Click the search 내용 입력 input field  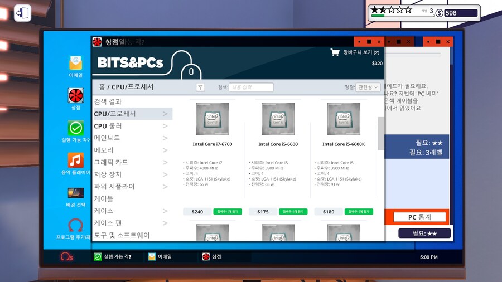(251, 87)
